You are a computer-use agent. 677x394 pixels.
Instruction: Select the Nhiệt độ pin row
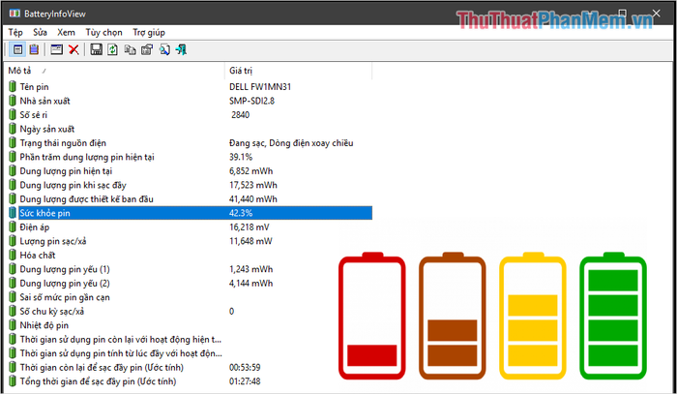190,325
